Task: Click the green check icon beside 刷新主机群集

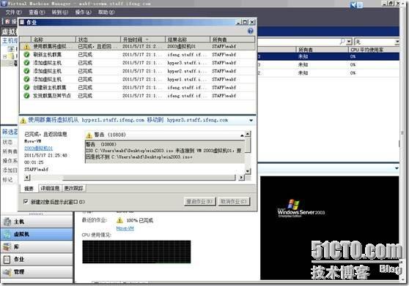Action: coord(26,55)
